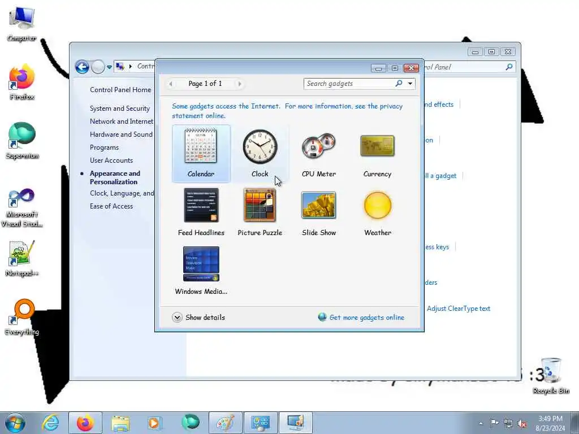Go to next gadget page arrow
The image size is (579, 434).
(240, 84)
